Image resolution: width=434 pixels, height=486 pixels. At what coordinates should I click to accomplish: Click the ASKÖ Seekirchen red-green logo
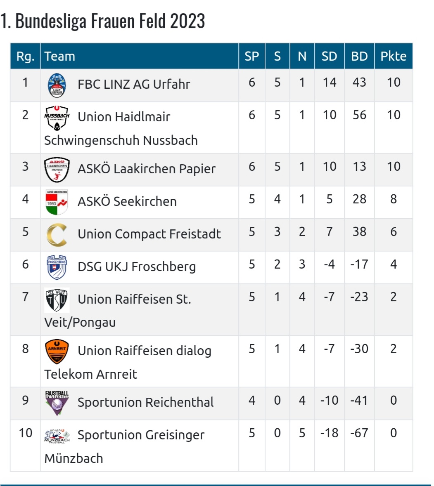point(57,202)
